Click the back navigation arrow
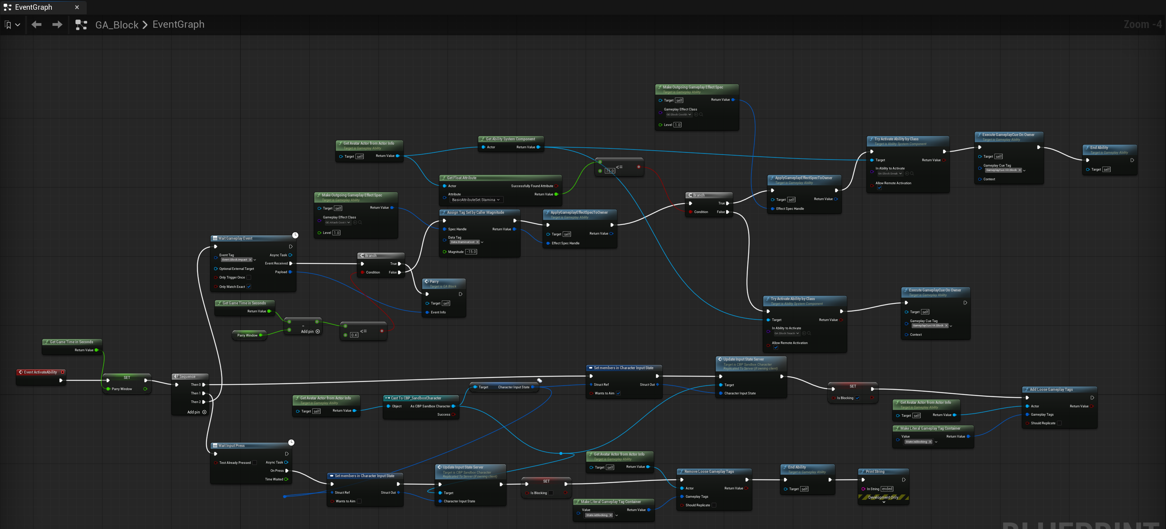 pos(37,24)
